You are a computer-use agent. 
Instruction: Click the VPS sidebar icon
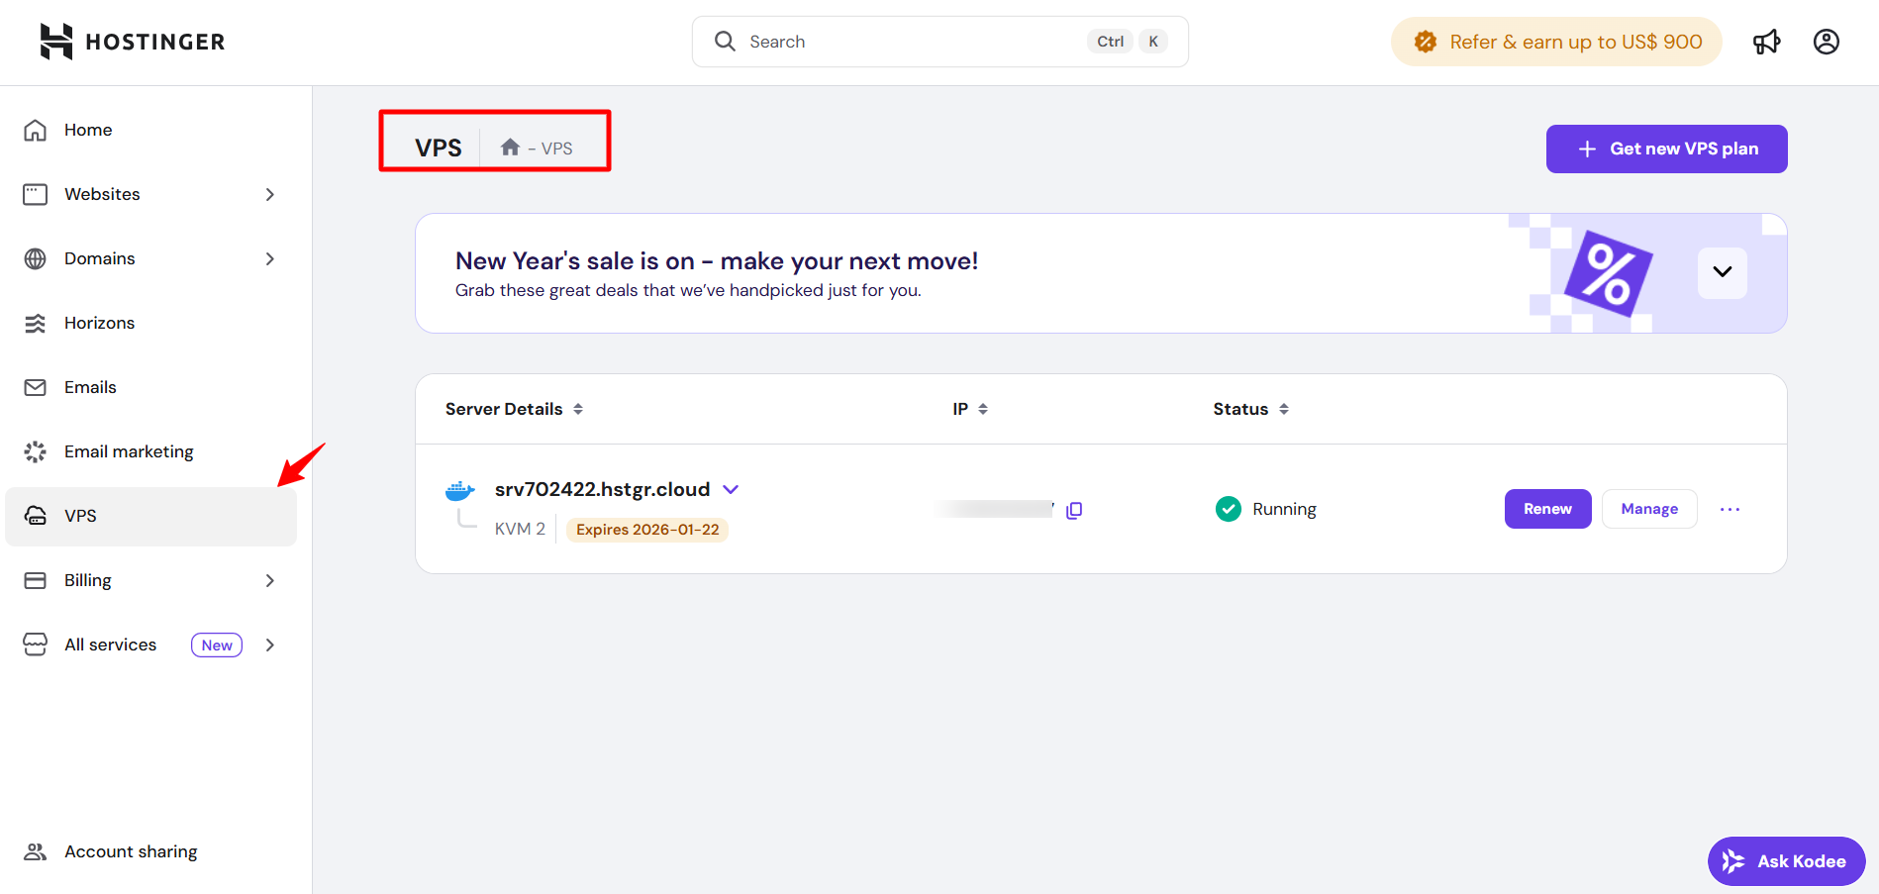[36, 516]
